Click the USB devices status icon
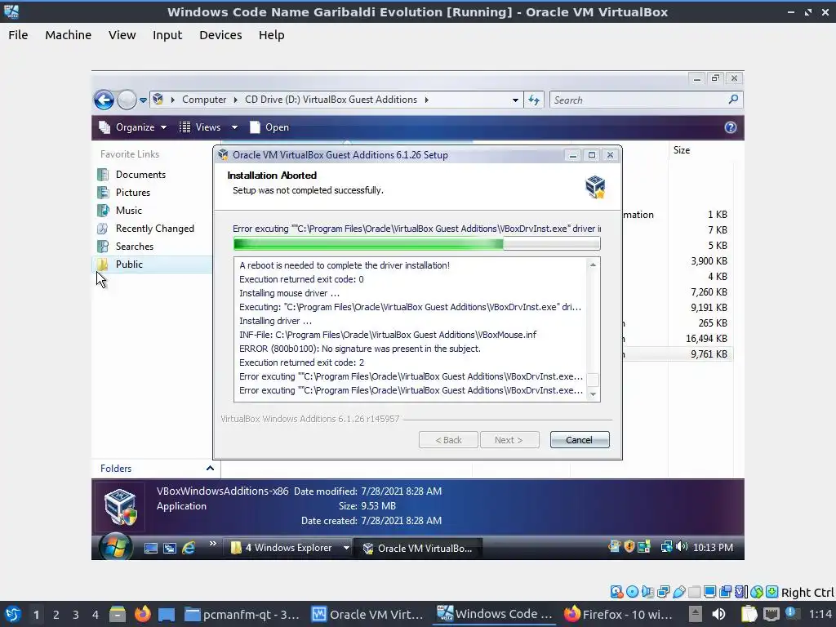 pos(679,592)
